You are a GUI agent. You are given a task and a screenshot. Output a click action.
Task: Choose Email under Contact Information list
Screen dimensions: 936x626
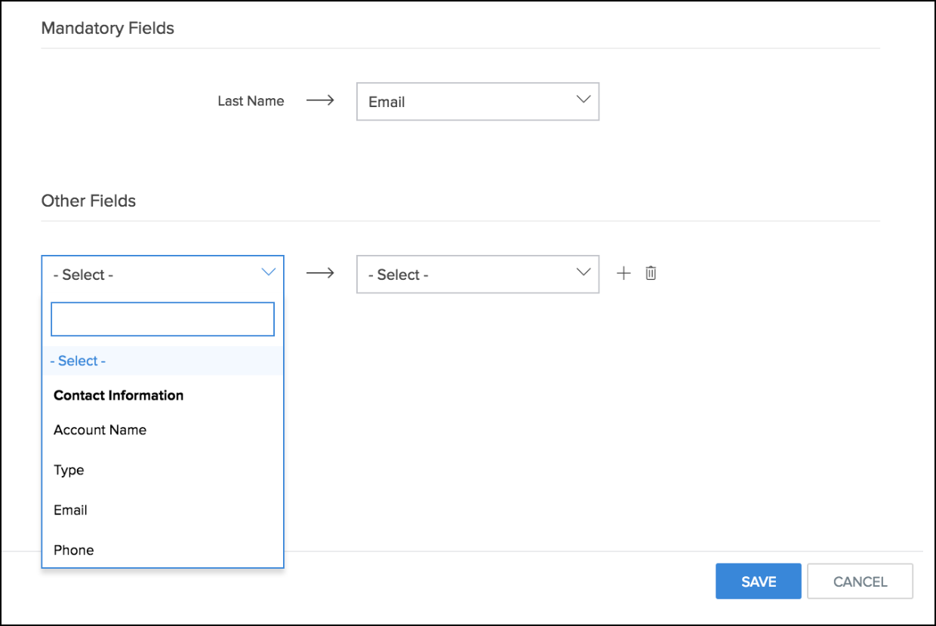70,510
